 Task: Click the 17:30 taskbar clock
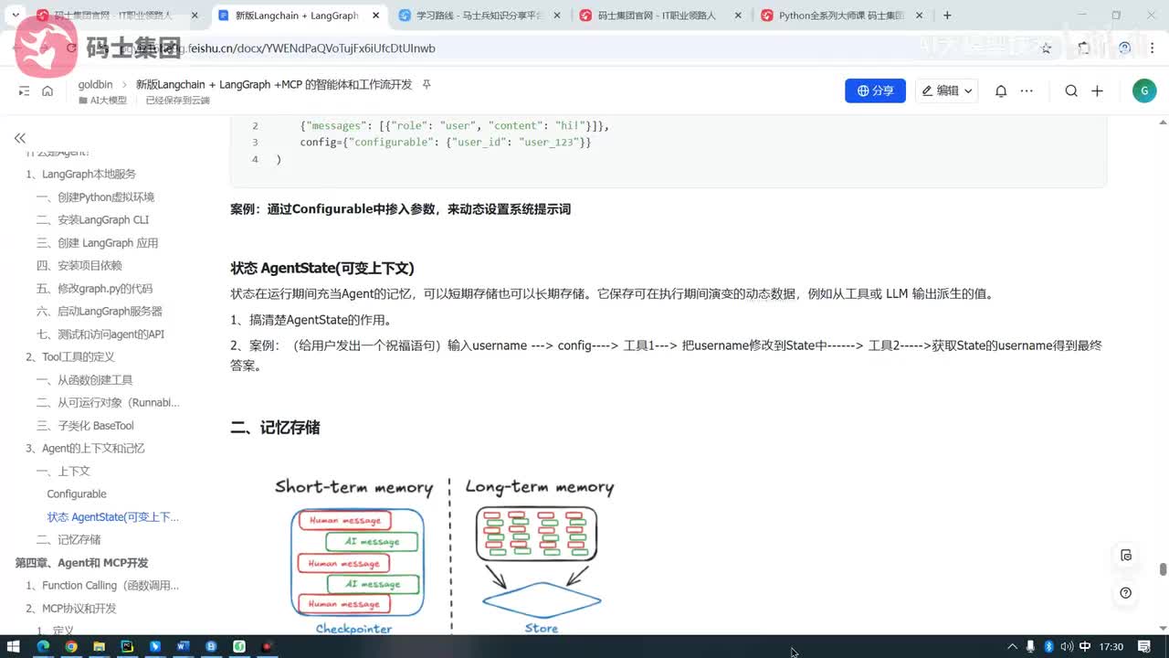pyautogui.click(x=1111, y=647)
